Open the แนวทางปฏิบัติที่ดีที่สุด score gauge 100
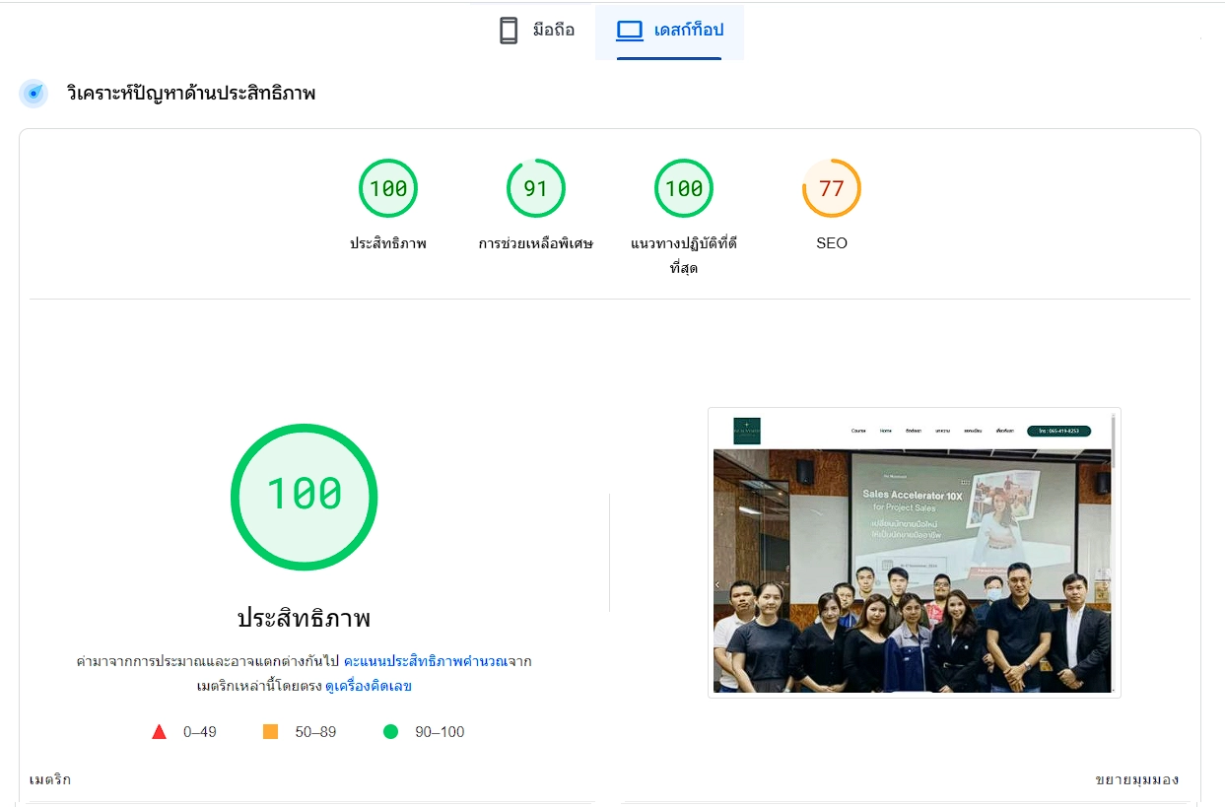Screen dimensions: 1225x807 (684, 188)
